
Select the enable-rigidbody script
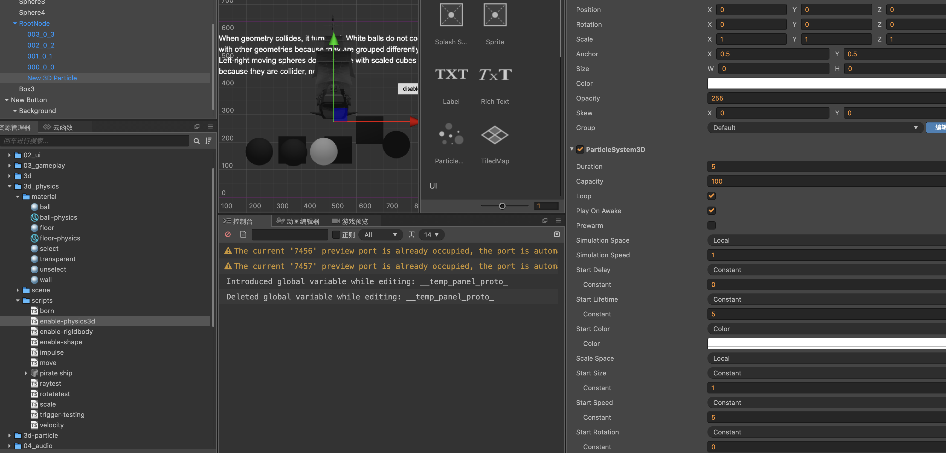(x=66, y=332)
